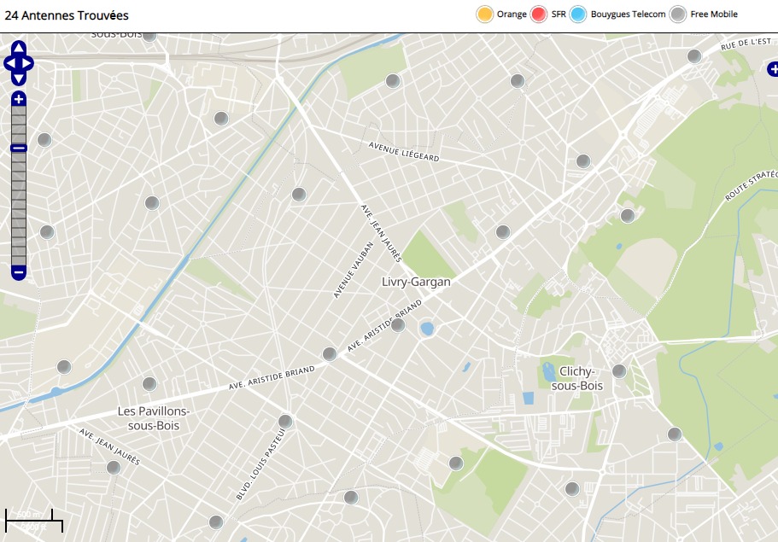Select antenna marker on Blvd. Louis Pasteur
This screenshot has height=542, width=778.
point(285,421)
